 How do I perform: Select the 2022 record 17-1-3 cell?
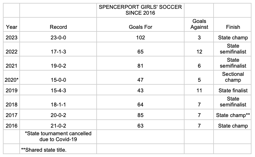point(58,52)
